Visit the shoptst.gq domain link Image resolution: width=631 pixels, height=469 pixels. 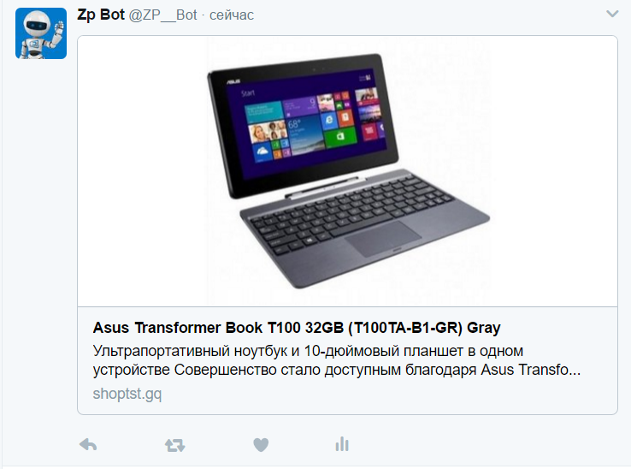point(127,394)
